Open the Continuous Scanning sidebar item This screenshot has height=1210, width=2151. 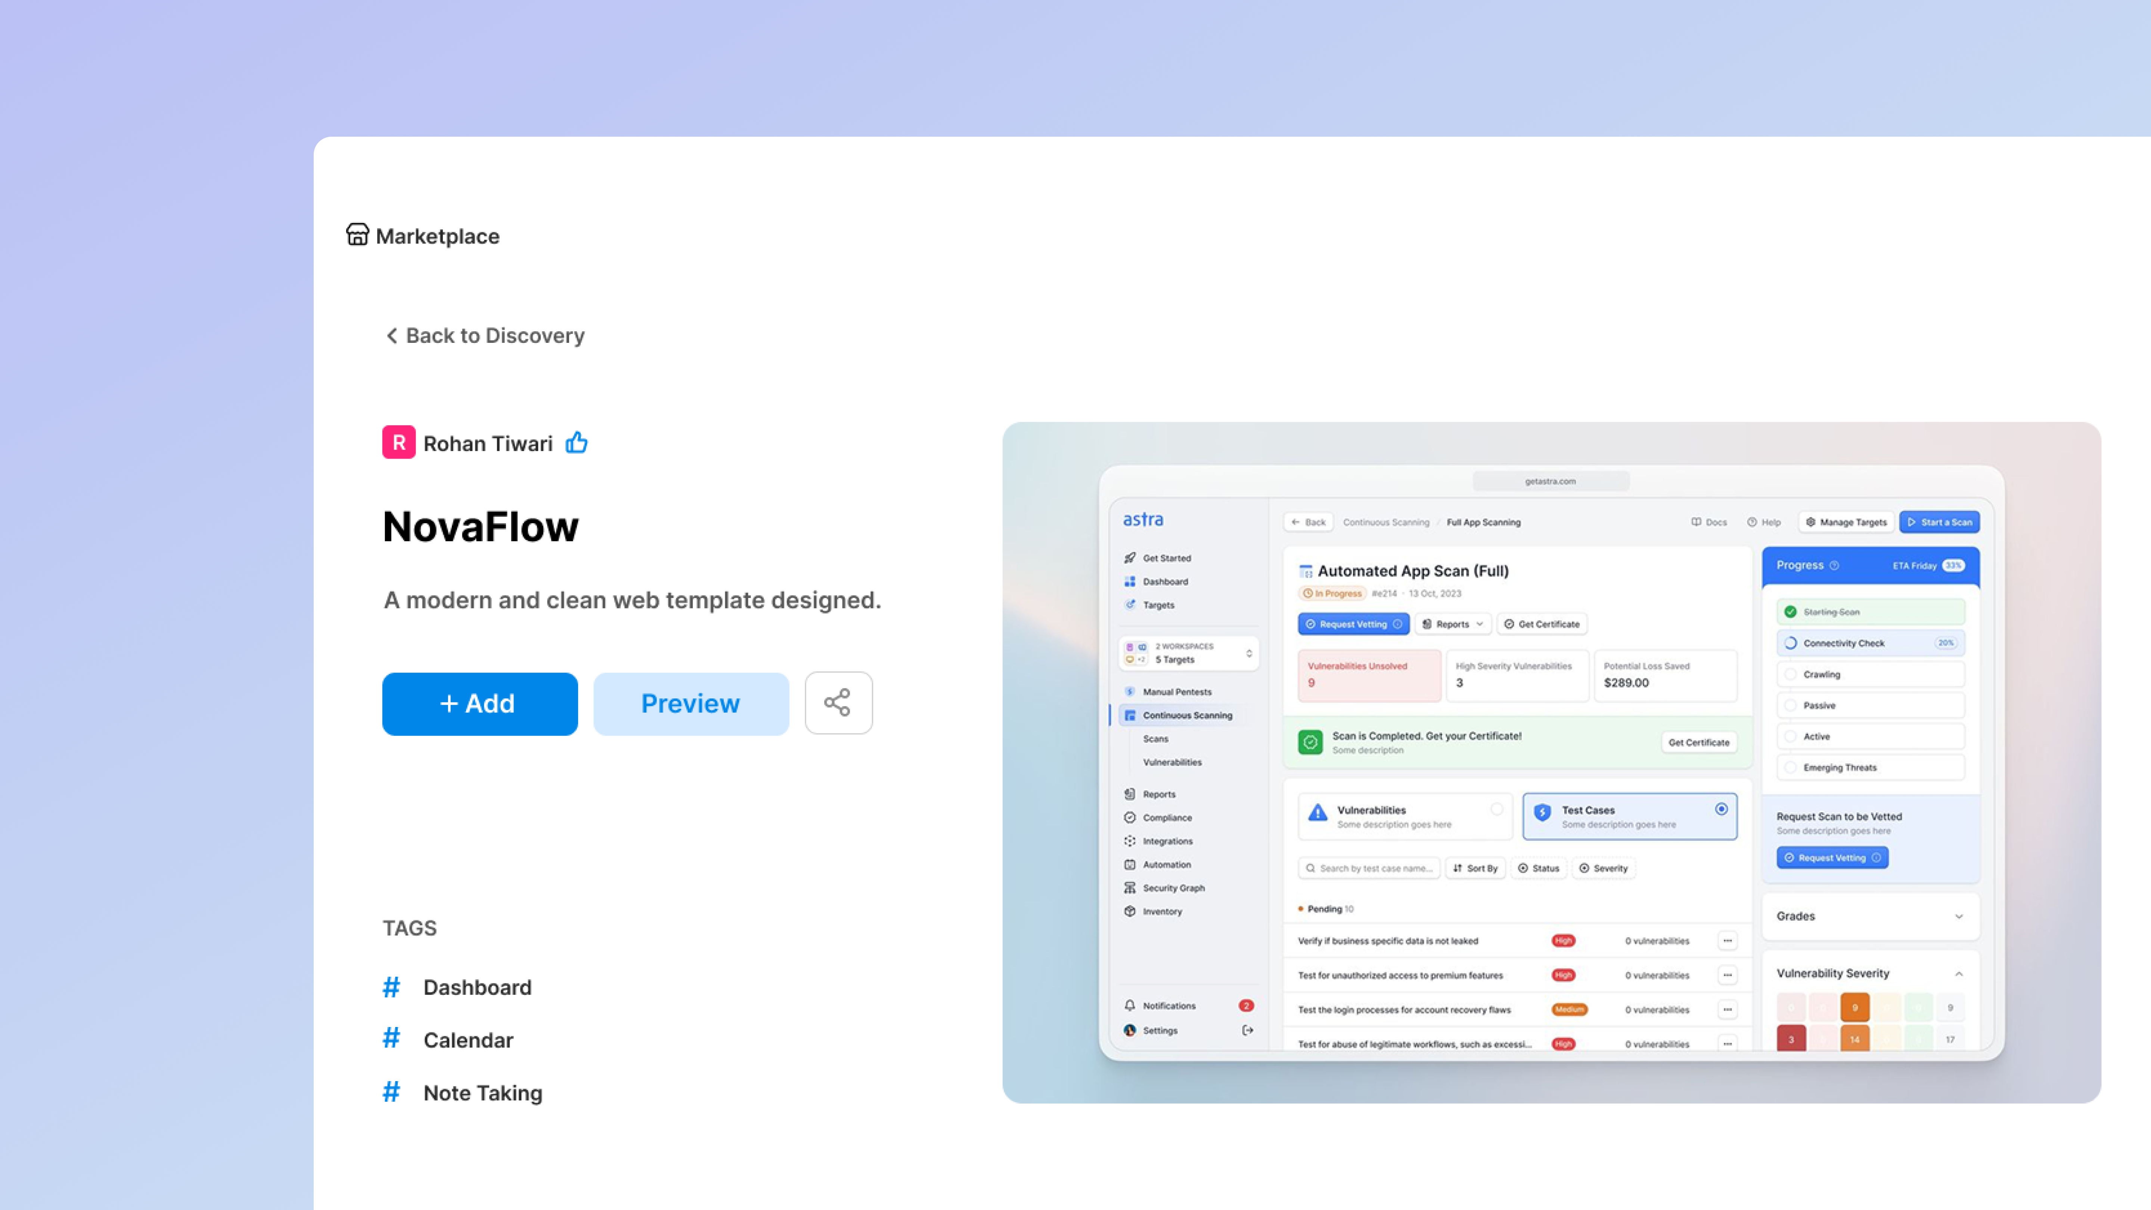(1186, 715)
